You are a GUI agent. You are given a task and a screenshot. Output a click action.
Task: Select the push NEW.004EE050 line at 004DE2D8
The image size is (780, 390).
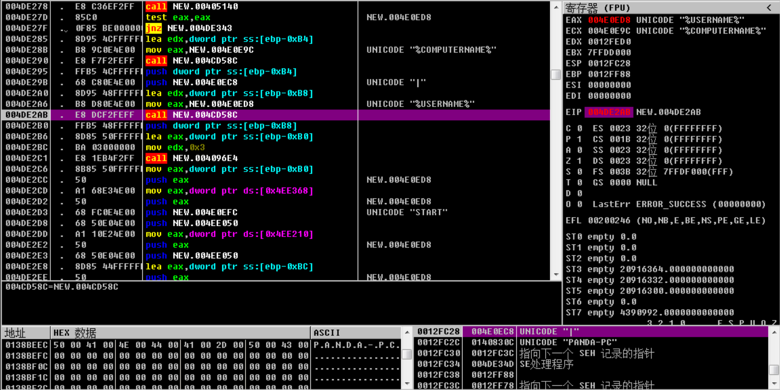point(275,223)
